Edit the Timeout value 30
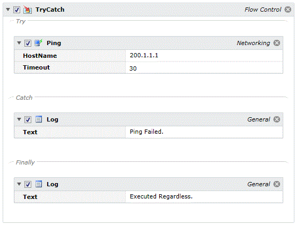296x225 pixels. pyautogui.click(x=204, y=67)
